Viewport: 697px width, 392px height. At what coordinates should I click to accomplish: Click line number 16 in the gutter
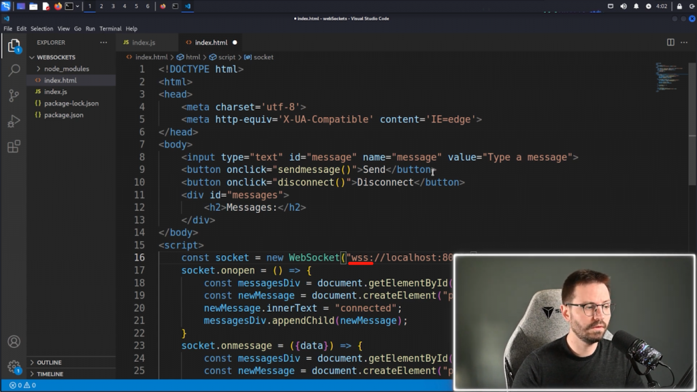click(x=140, y=258)
